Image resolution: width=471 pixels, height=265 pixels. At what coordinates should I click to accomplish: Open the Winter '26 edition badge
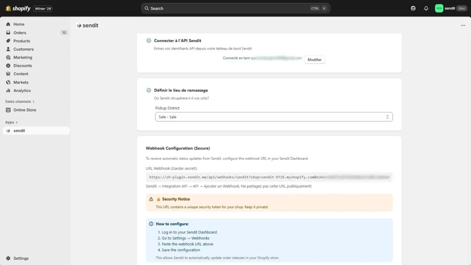coord(43,8)
